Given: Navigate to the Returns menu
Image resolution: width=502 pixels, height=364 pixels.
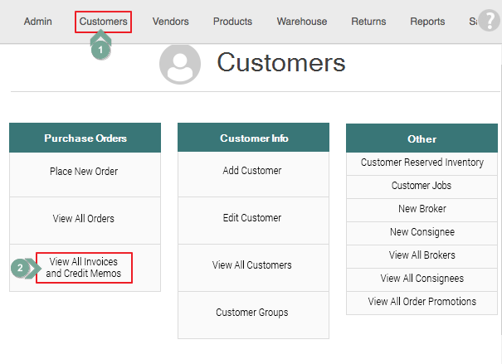Looking at the screenshot, I should click(x=368, y=22).
